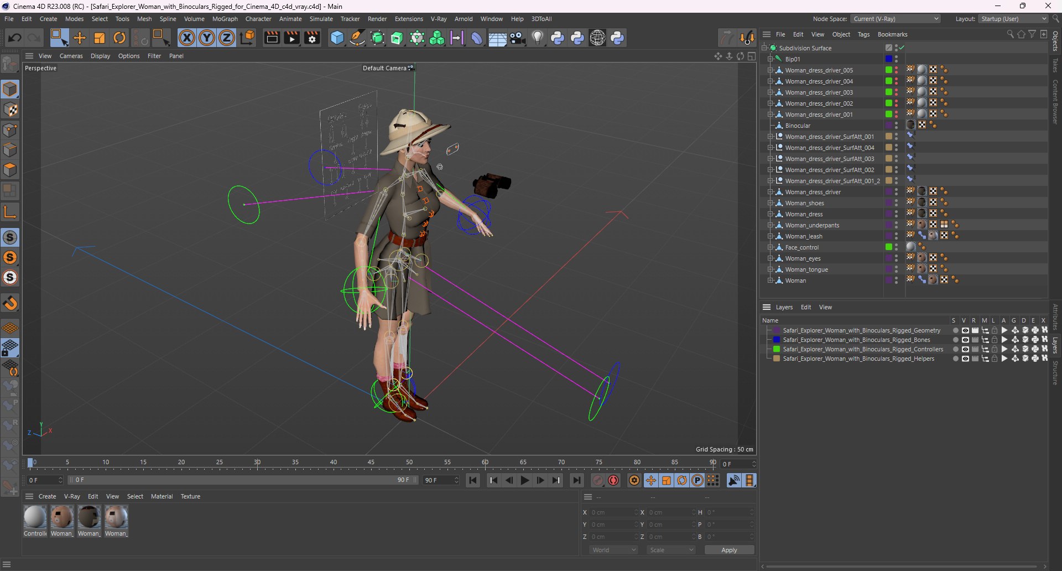
Task: Click the Record Active Objects button
Action: click(x=598, y=480)
